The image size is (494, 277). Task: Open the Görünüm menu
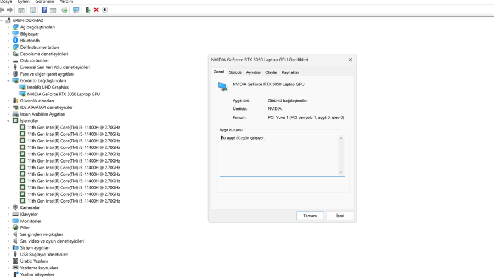pyautogui.click(x=45, y=2)
